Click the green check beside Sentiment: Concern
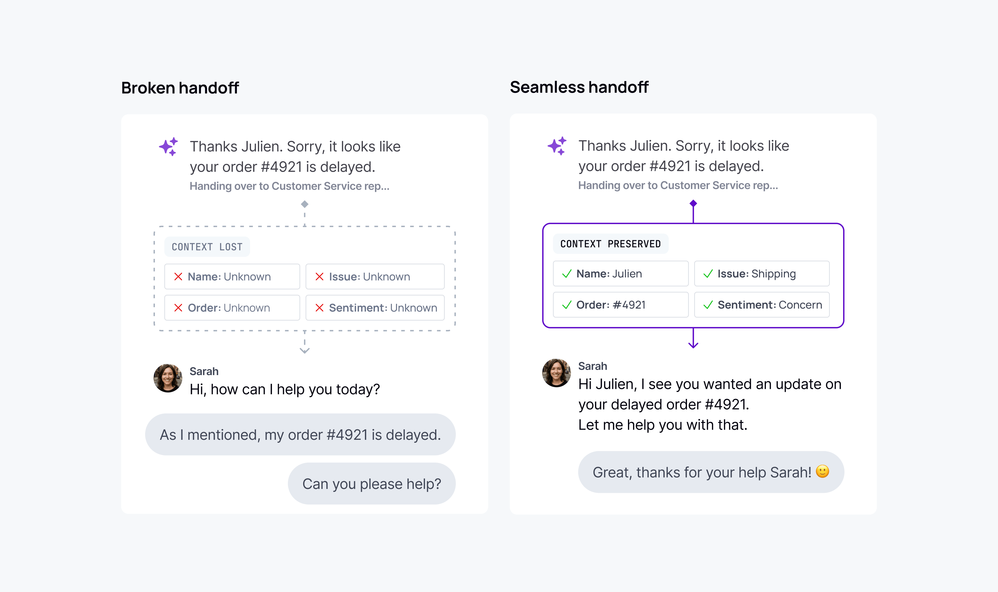Screen dimensions: 998x592 tap(708, 305)
